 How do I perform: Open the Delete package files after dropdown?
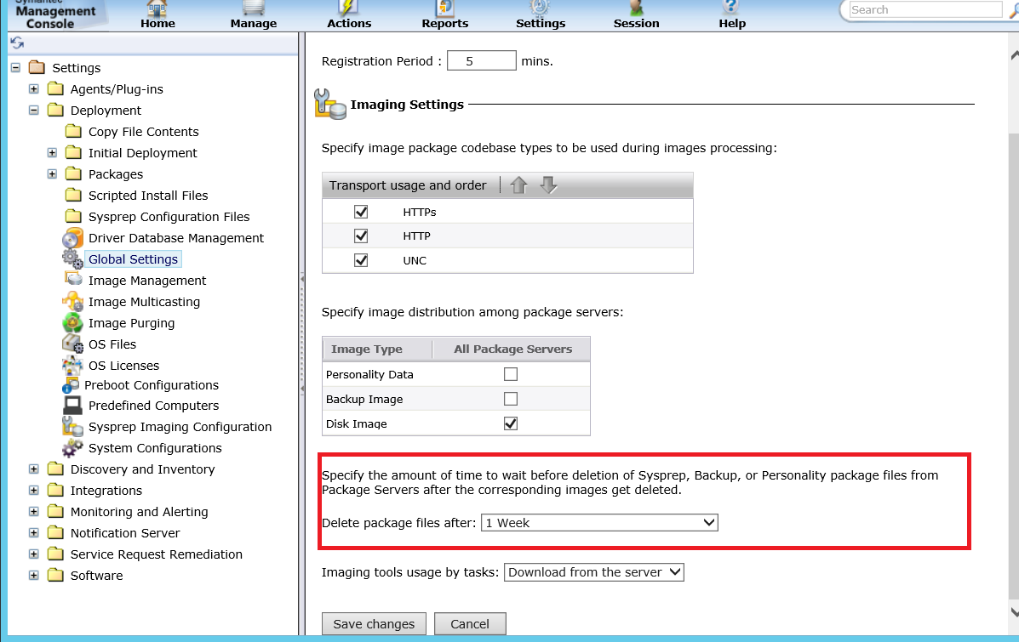pos(599,523)
